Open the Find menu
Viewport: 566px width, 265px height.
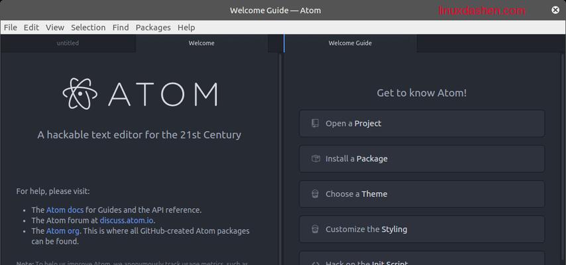point(121,27)
